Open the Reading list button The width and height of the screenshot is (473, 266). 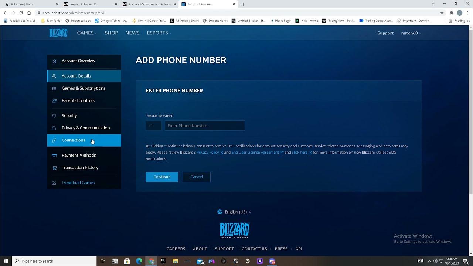(459, 21)
